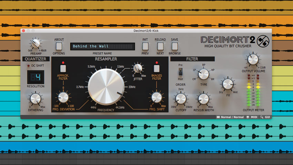Click the Jitter knob

tap(138, 68)
